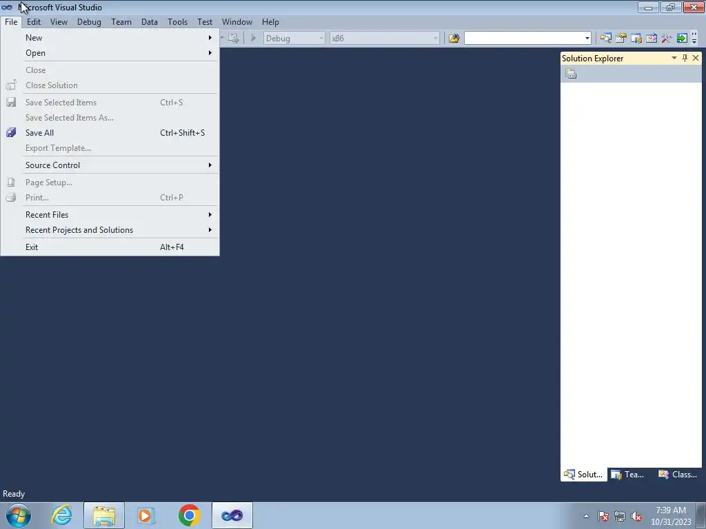Image resolution: width=706 pixels, height=529 pixels.
Task: Click the Save Selected Items entry
Action: point(110,103)
